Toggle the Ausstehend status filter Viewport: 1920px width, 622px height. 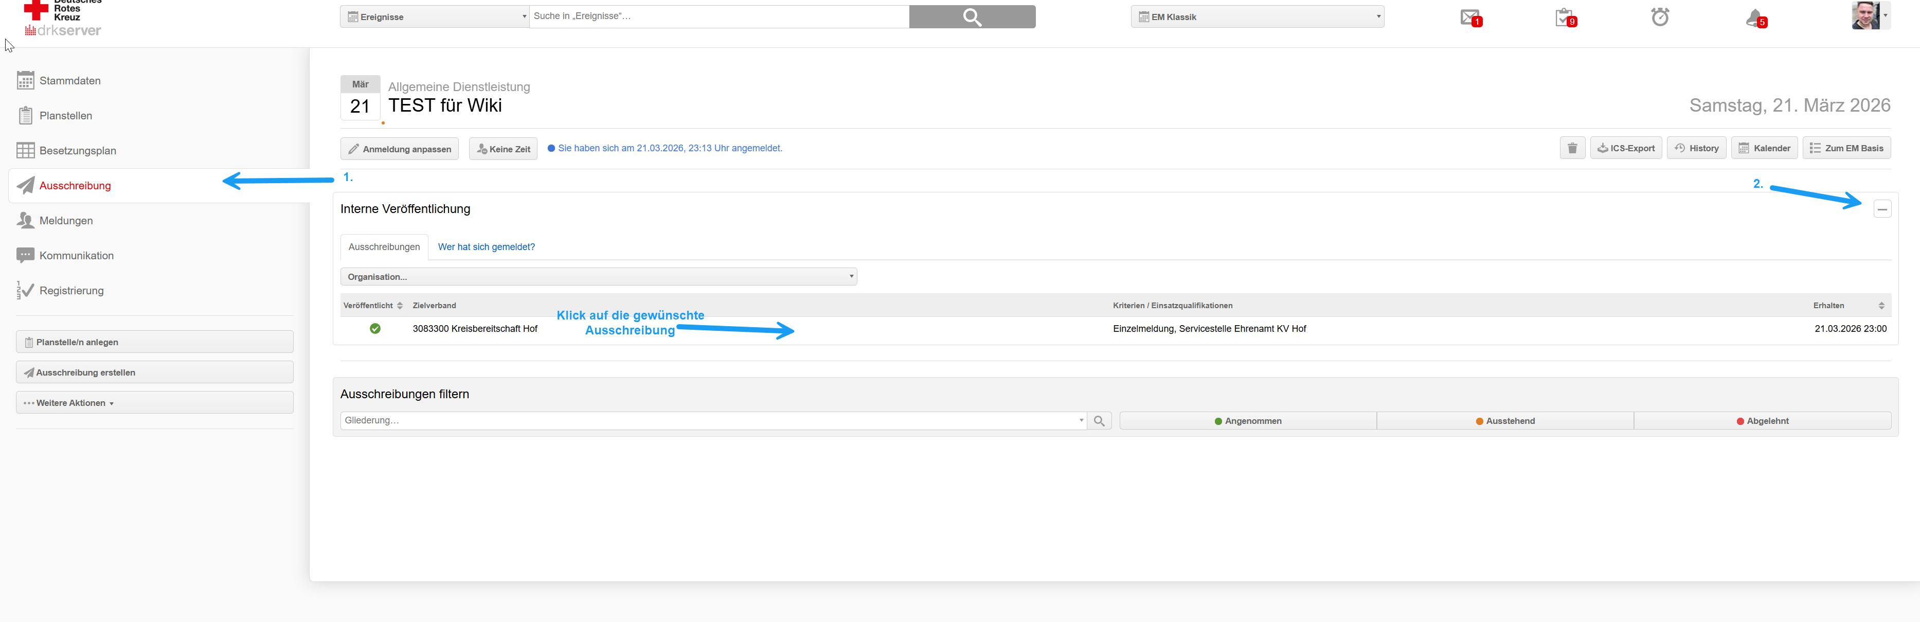[x=1505, y=421]
